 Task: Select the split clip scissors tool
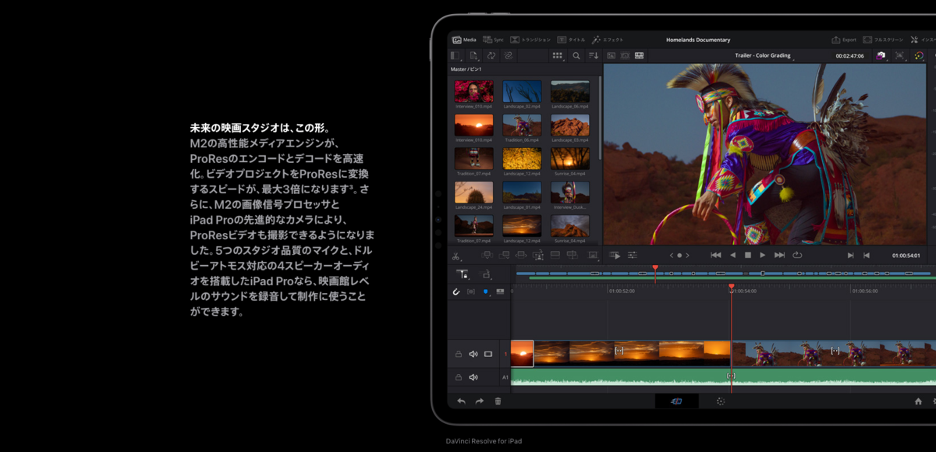[456, 256]
